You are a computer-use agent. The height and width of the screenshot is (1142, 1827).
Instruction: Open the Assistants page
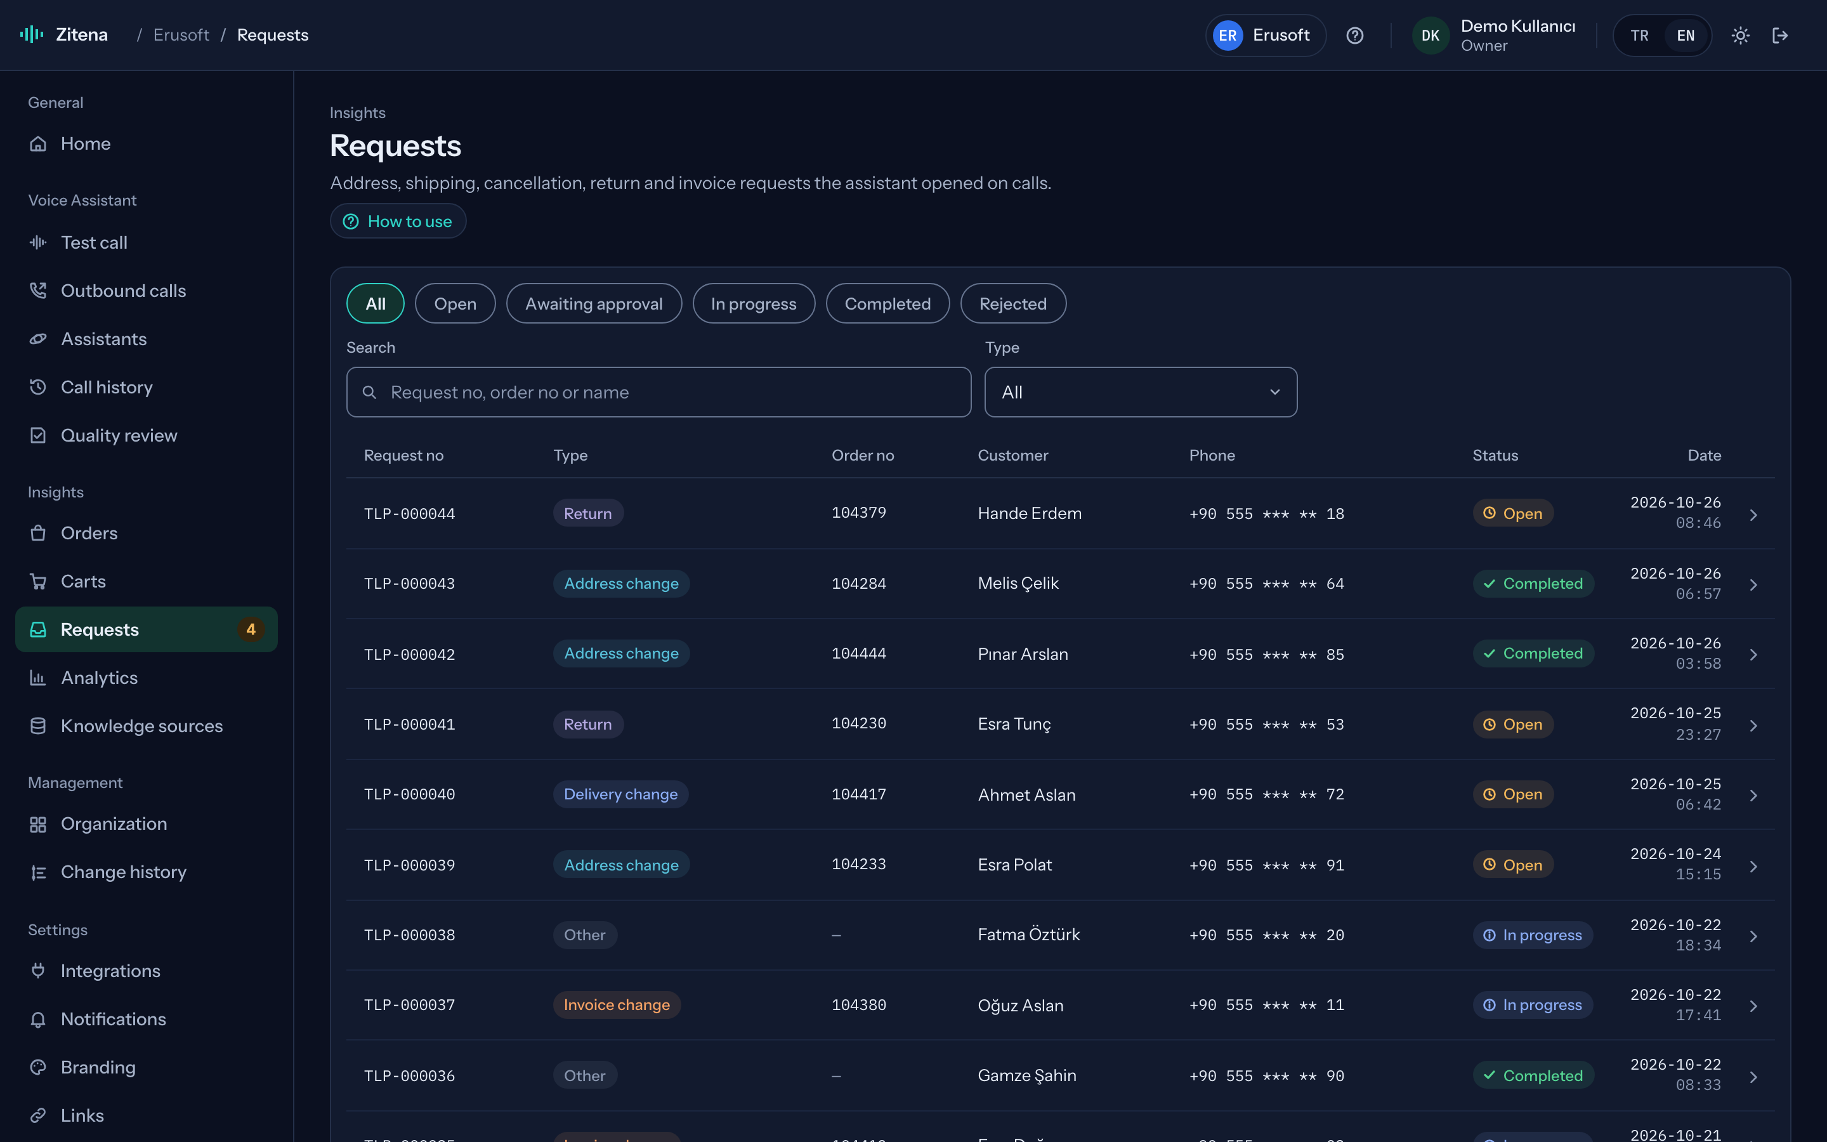147,339
